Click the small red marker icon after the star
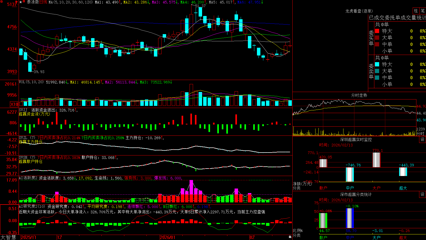 tap(24, 2)
